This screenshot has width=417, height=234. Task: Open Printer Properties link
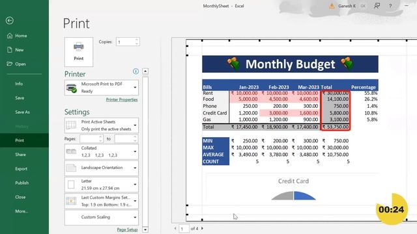122,99
